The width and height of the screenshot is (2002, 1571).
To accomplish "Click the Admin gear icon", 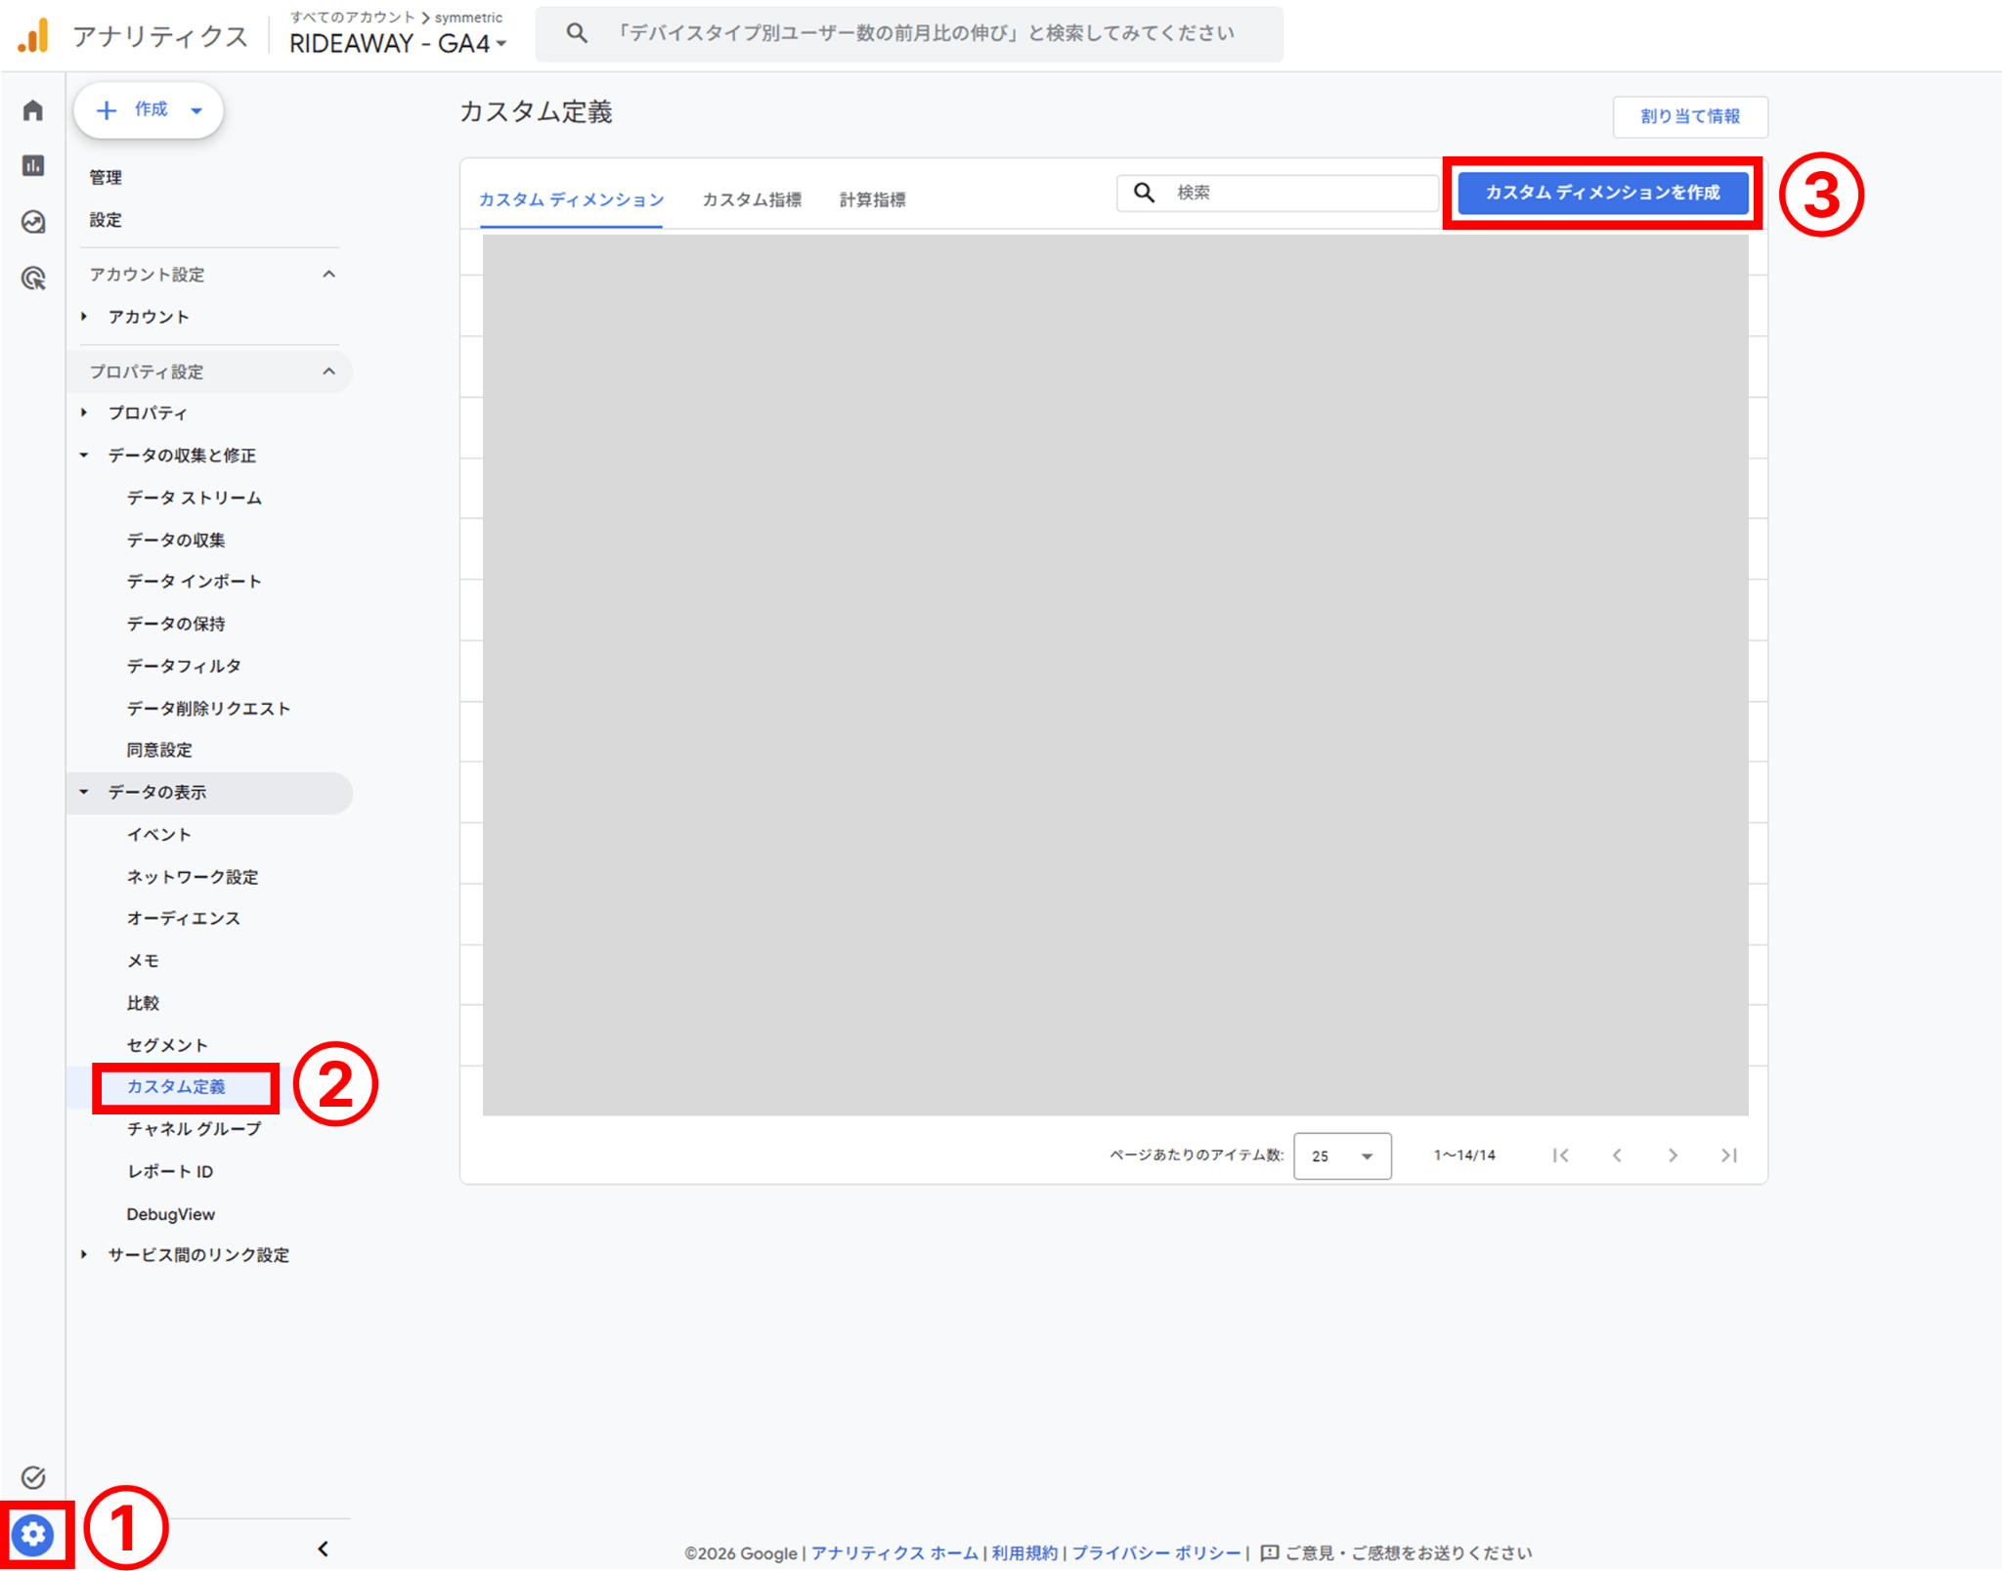I will [33, 1533].
